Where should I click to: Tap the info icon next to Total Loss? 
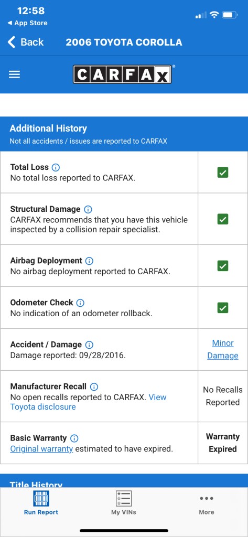(x=56, y=167)
